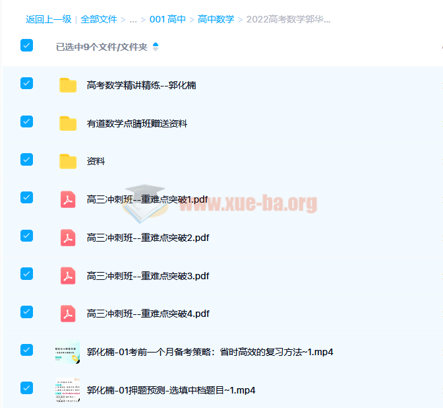
Task: Click the folder icon for 高考数学精讲精练--郭化楠
Action: click(68, 85)
